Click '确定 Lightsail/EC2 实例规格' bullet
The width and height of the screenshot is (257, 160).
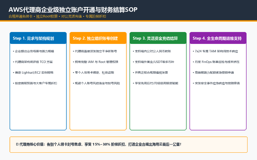(x=33, y=73)
